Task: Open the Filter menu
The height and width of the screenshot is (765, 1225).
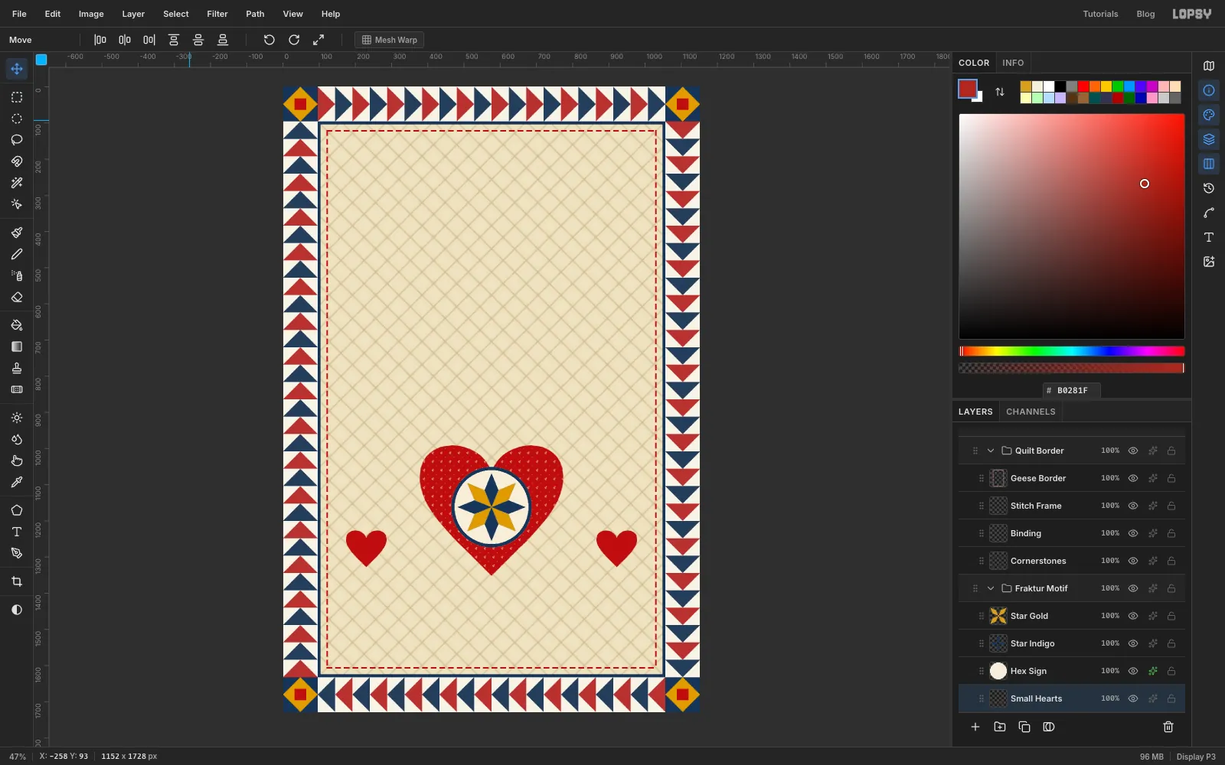Action: [217, 14]
